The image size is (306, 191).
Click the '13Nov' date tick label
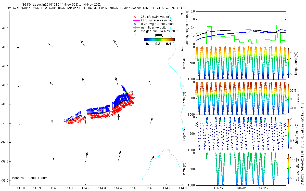pos(241,188)
